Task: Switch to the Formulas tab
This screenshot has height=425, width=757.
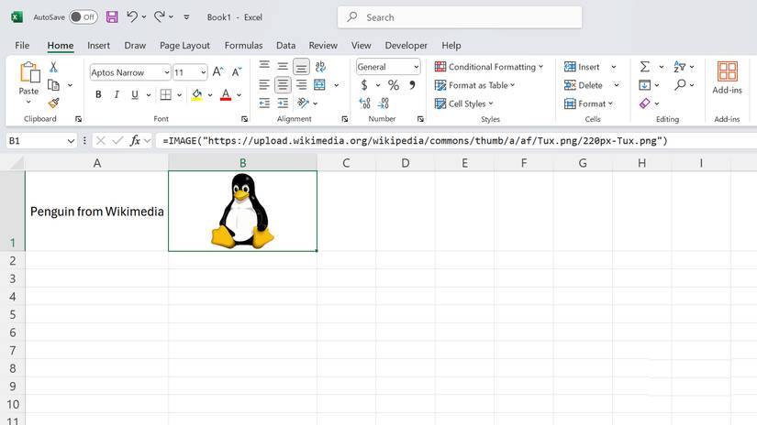Action: pos(243,45)
